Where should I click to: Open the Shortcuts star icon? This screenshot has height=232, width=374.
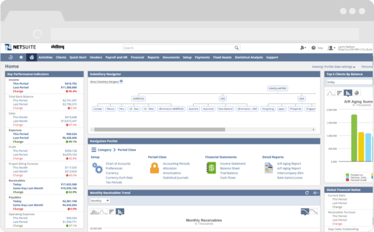tap(21, 57)
